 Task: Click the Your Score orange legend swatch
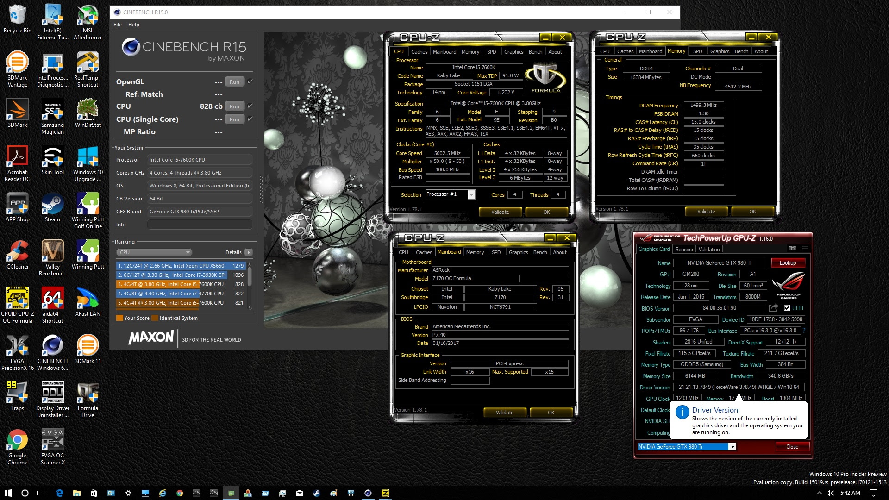pyautogui.click(x=119, y=318)
